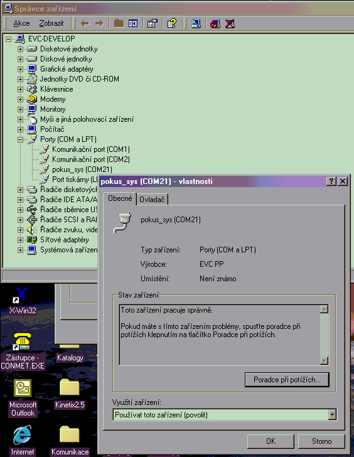Viewport: 354px width, 457px height.
Task: Expand the Síťové adaptéry tree node
Action: [20, 240]
